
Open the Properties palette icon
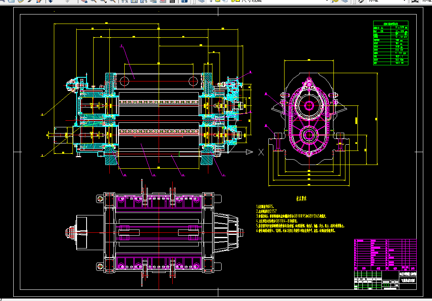(x=125, y=1)
